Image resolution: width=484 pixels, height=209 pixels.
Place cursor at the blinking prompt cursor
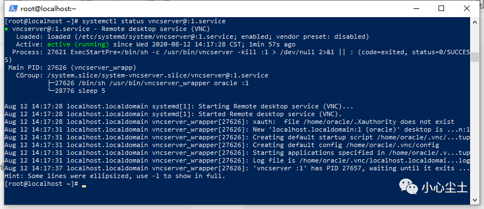84,186
